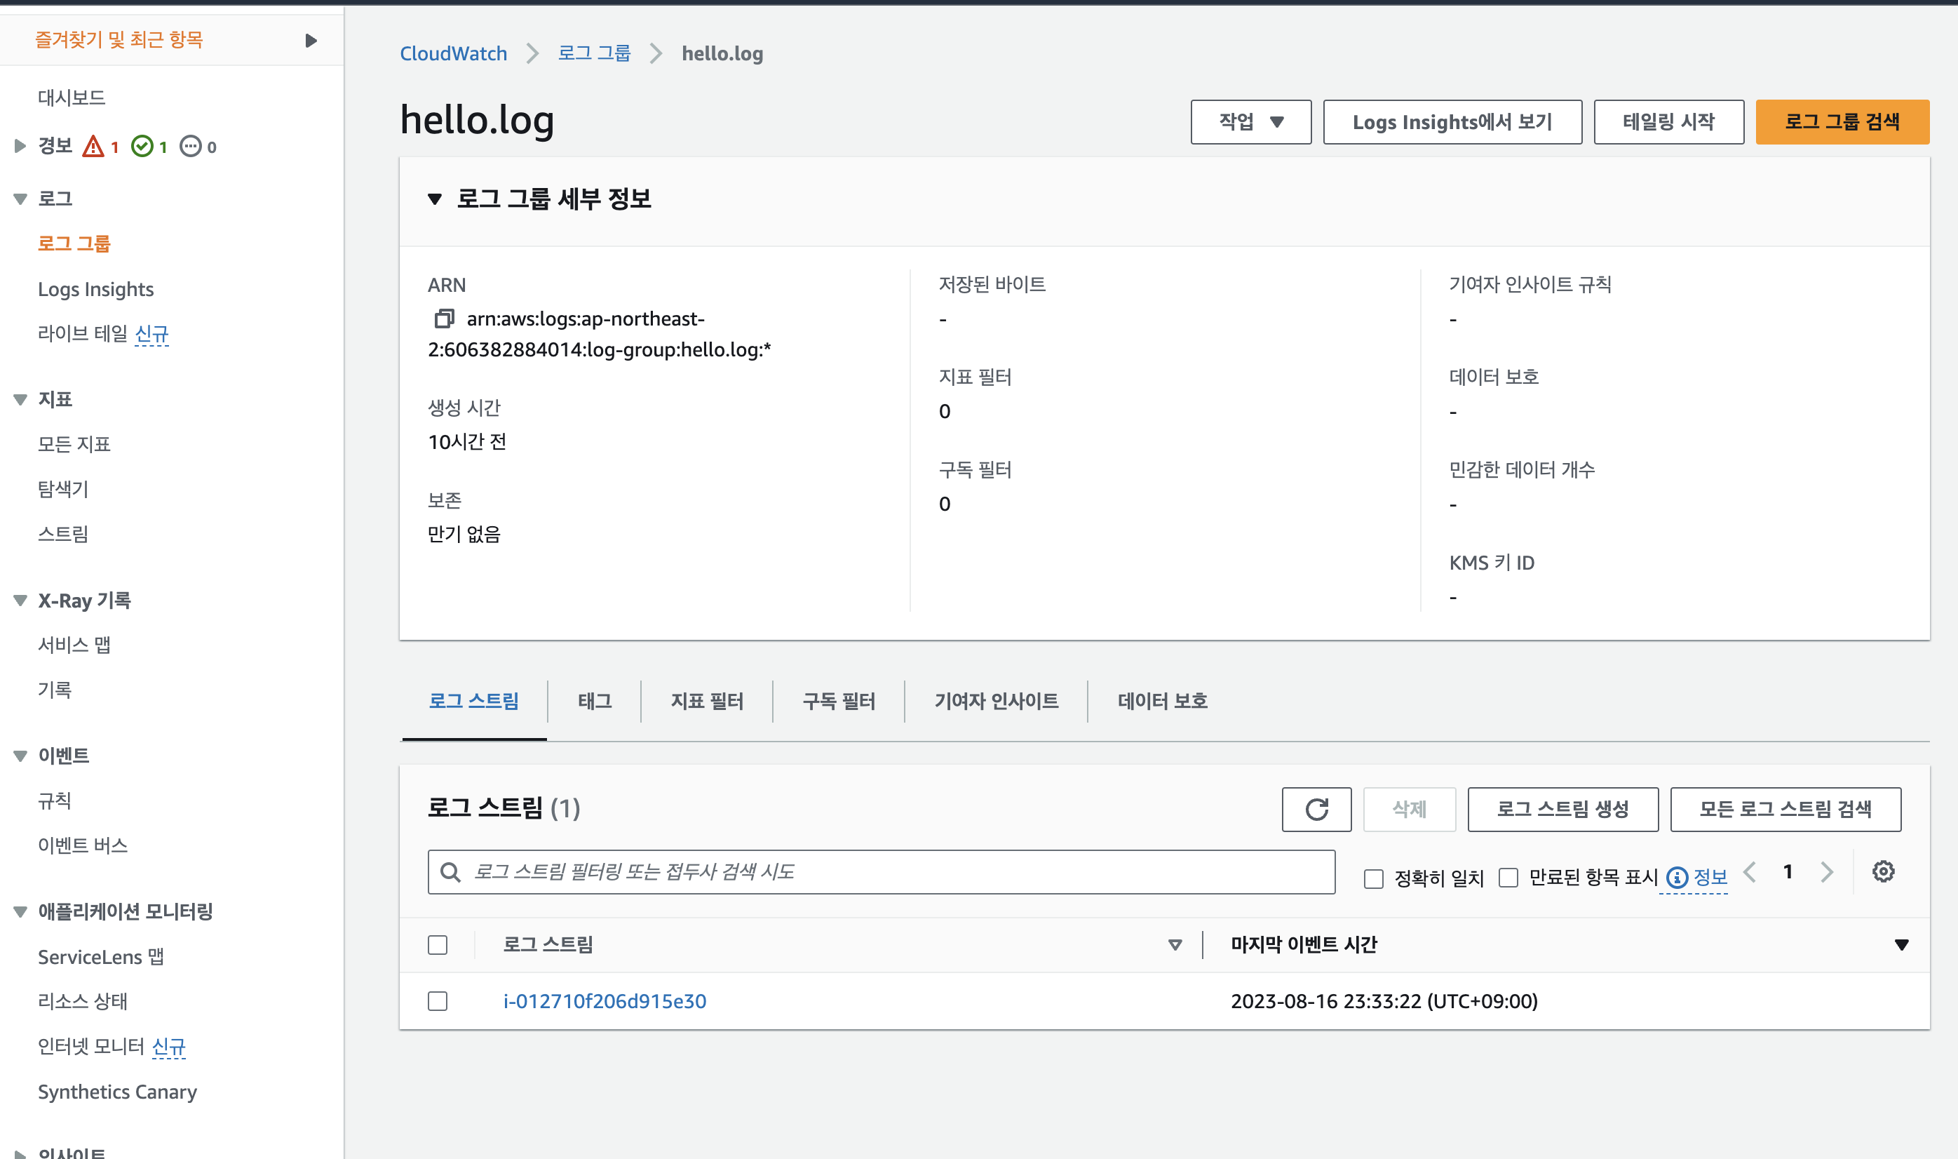Open the 지표 필터 tab
The width and height of the screenshot is (1958, 1159).
[706, 702]
